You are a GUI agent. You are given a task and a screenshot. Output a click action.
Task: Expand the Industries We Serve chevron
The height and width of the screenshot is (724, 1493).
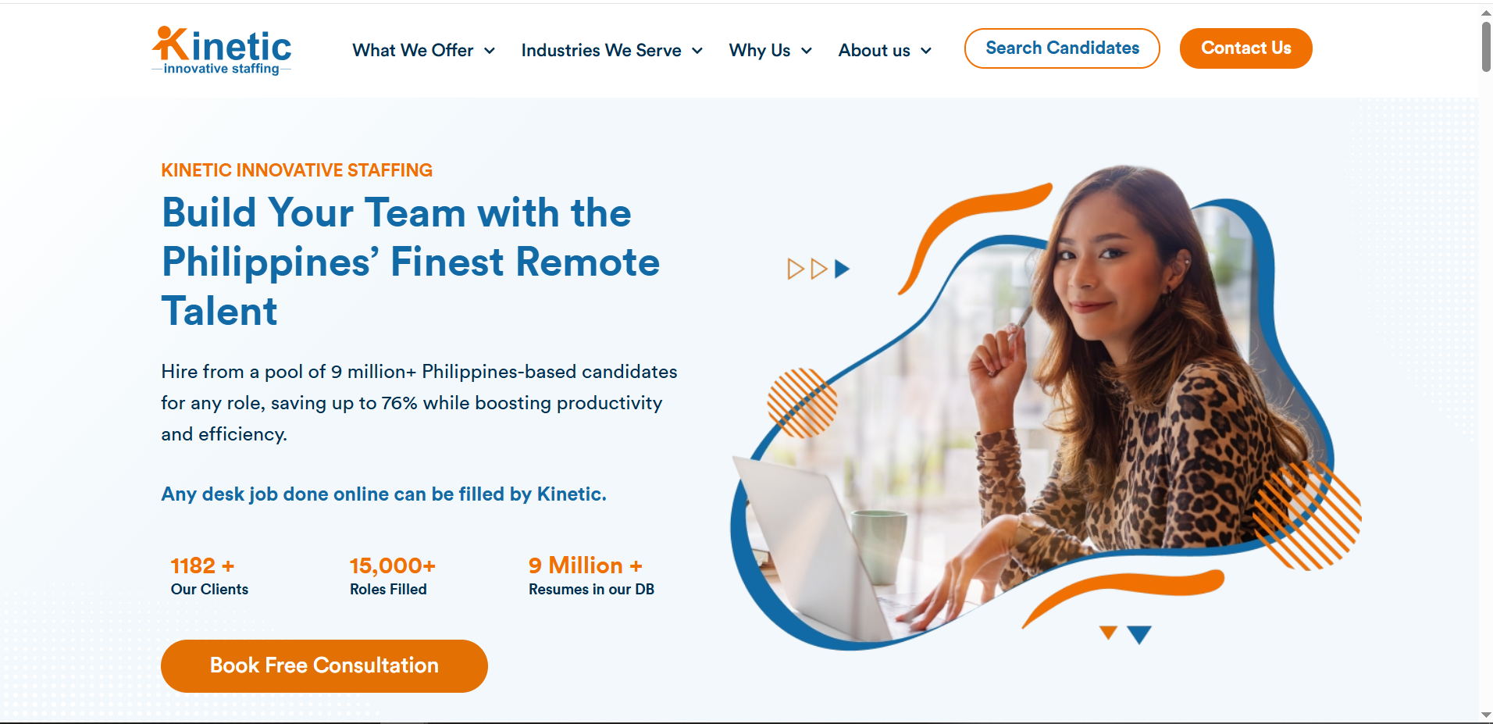pos(697,51)
